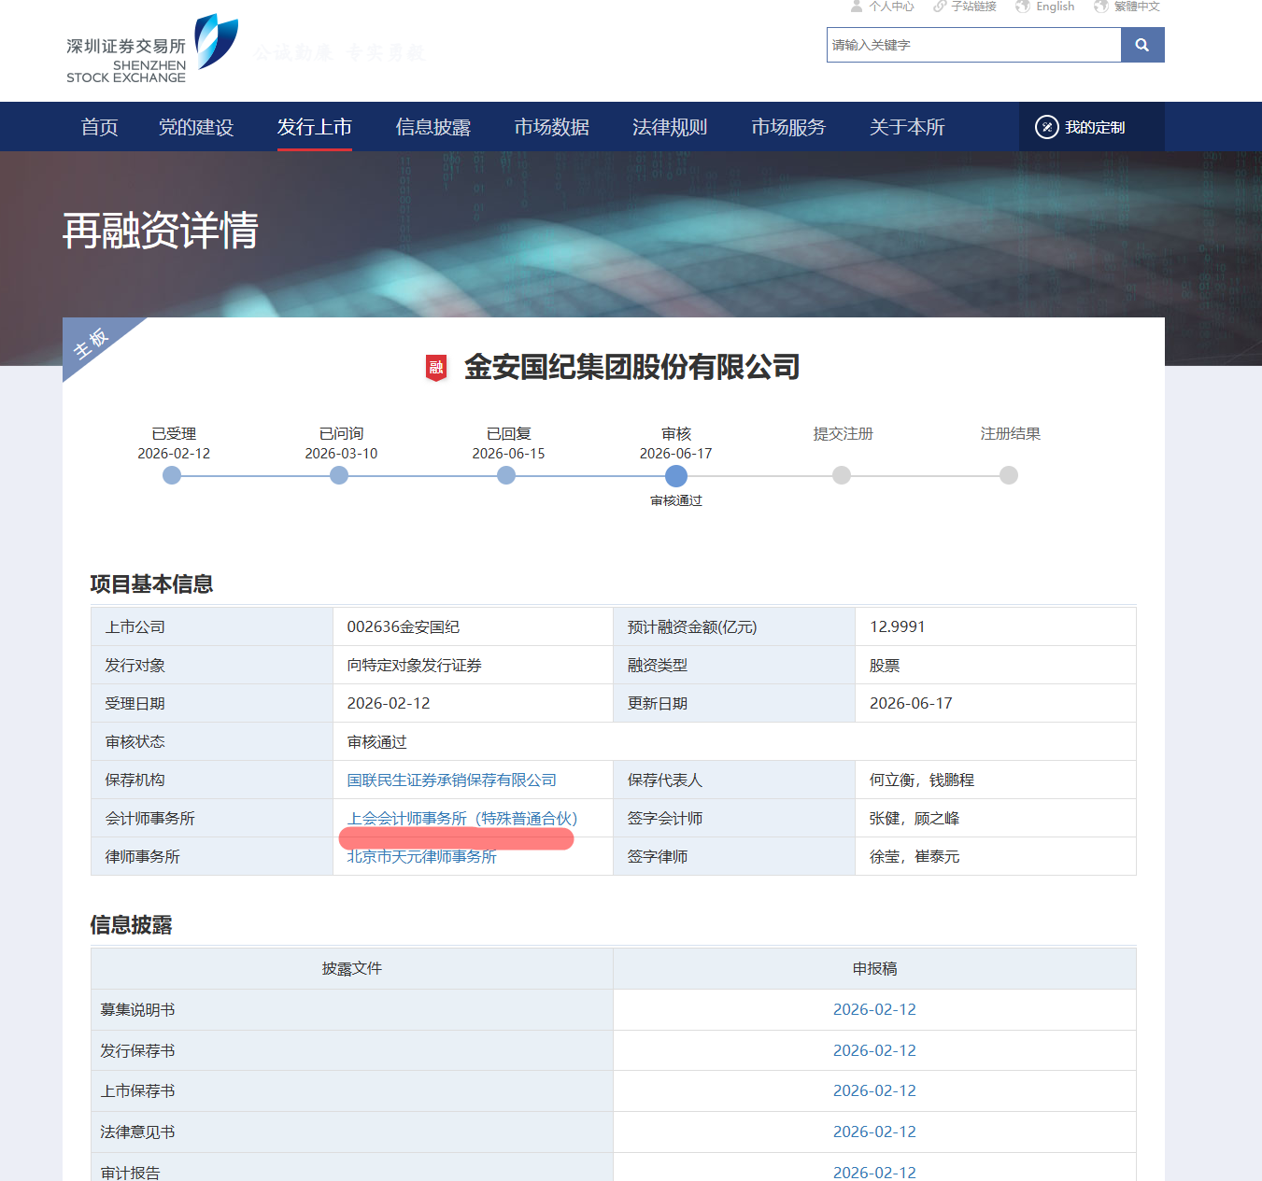Select the 审核 timeline node

click(676, 476)
